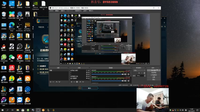Toggle visibility of the top source in list
Image resolution: width=200 pixels, height=112 pixels.
[87, 70]
